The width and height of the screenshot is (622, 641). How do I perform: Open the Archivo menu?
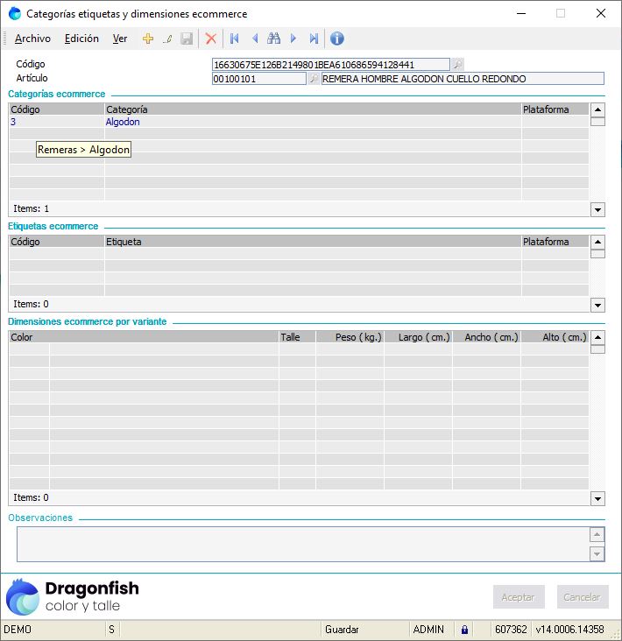click(x=32, y=39)
